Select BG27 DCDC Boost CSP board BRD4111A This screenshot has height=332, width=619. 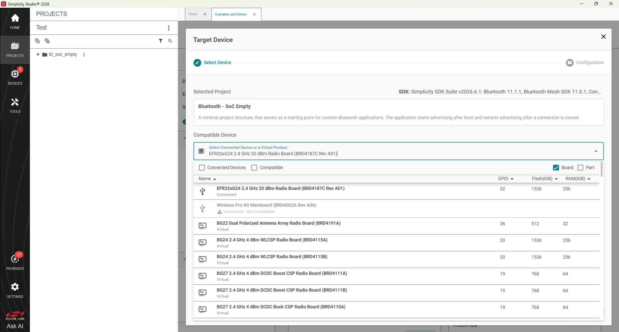[x=396, y=276]
